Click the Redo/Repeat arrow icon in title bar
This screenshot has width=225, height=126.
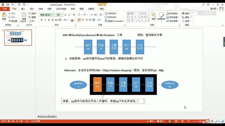tap(19, 5)
